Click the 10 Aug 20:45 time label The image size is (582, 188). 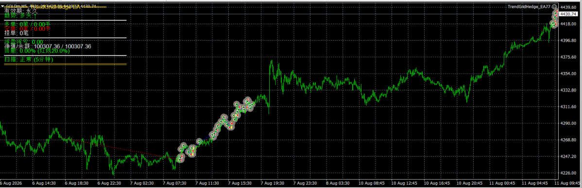470,183
